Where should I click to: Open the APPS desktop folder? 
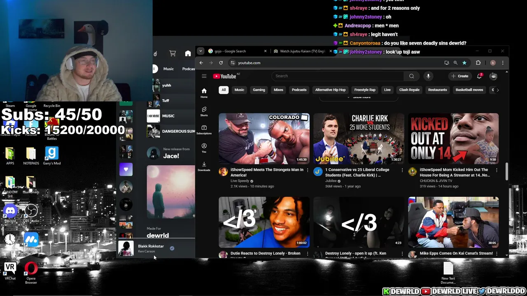(x=10, y=156)
